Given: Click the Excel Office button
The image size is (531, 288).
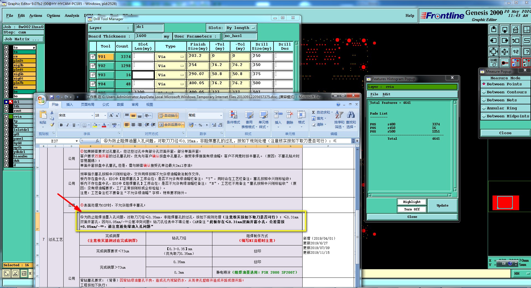Looking at the screenshot, I should [x=41, y=100].
